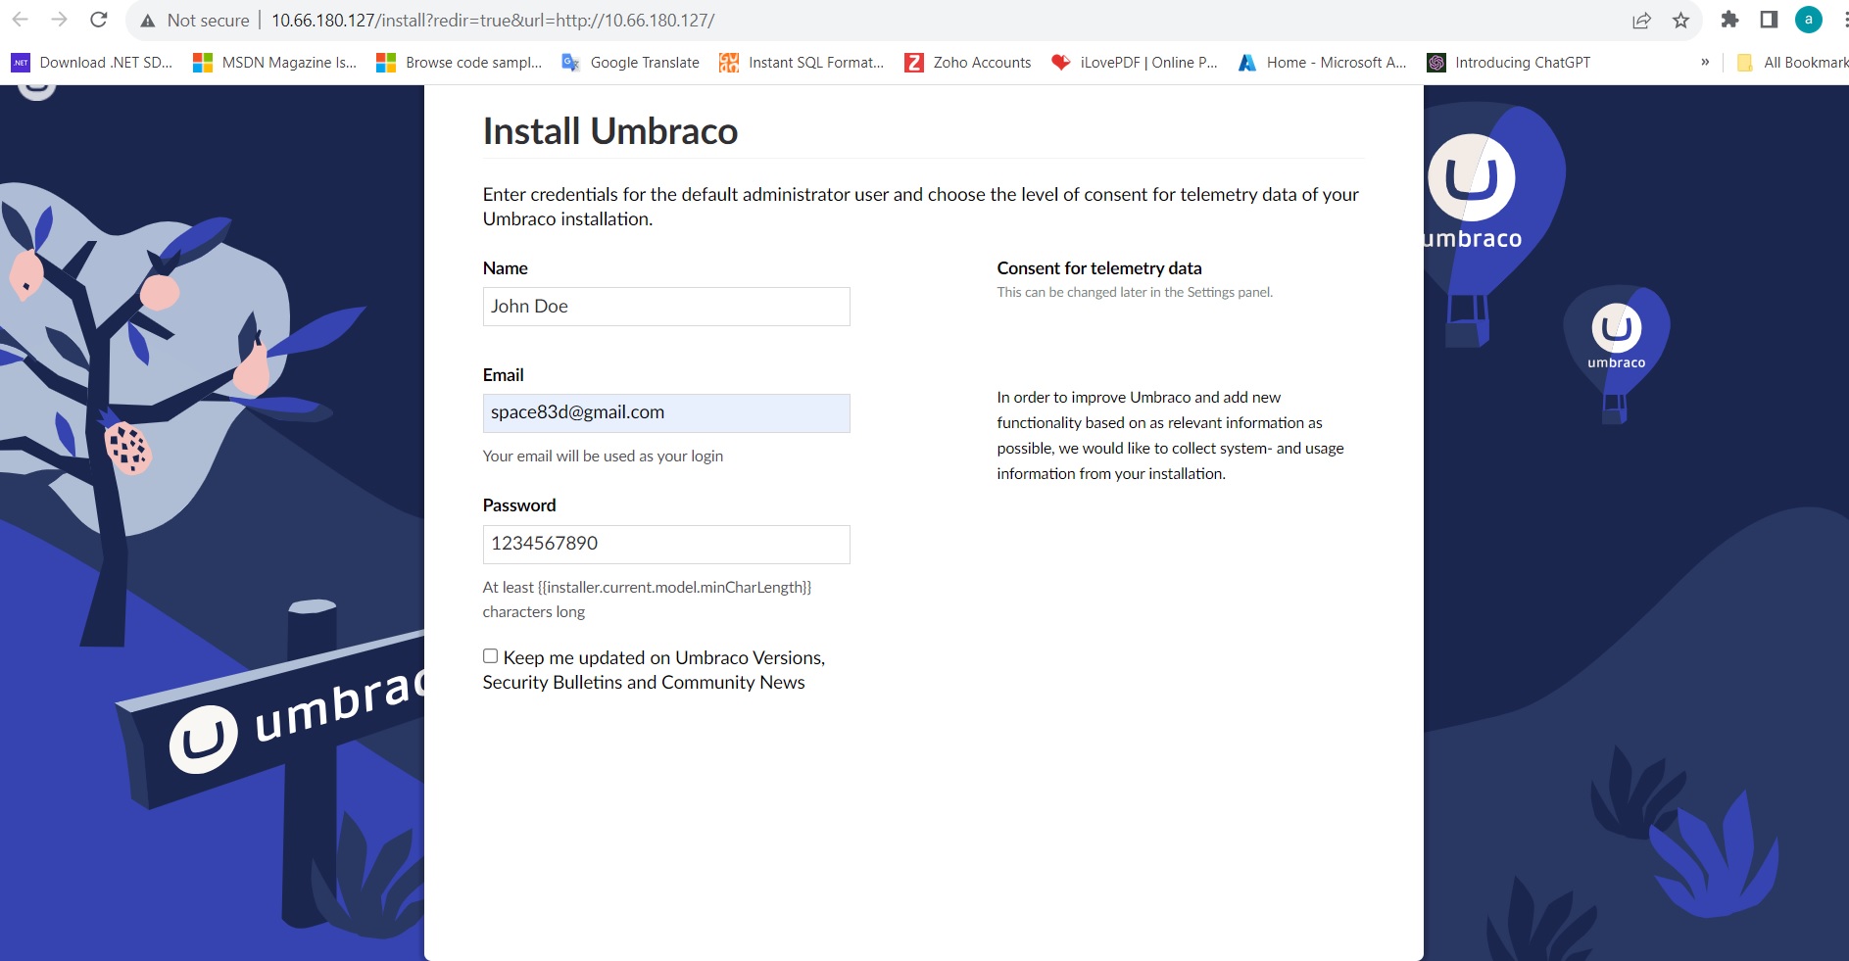Click the ChatGPT bookmark favicon
The image size is (1849, 961).
(1436, 63)
